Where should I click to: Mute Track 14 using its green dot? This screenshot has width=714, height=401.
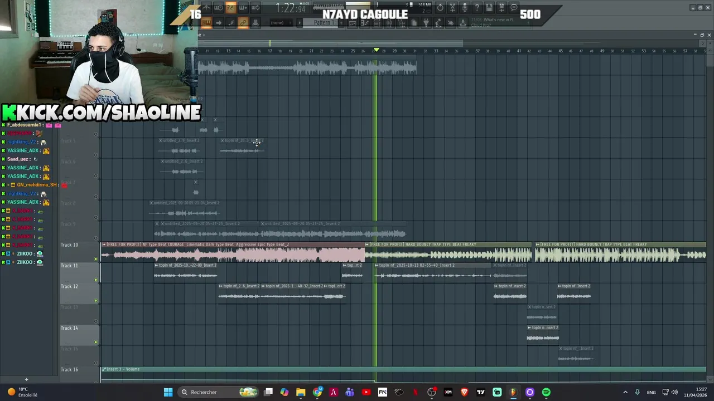[x=96, y=342]
